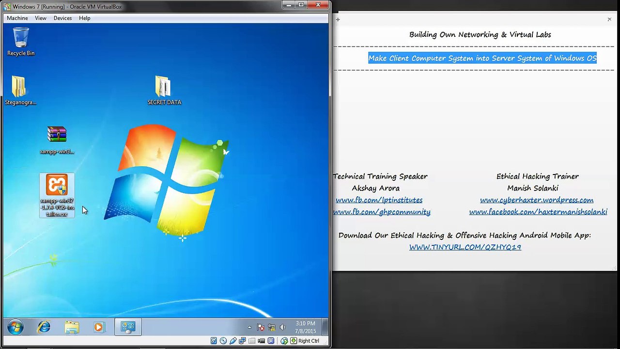
Task: Launch Windows Media Player from taskbar
Action: (x=99, y=327)
